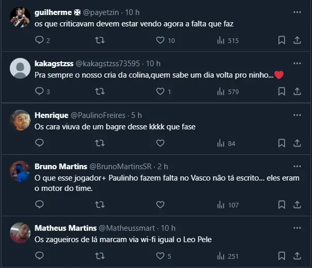The image size is (312, 268).
Task: Retweet Matheus Martins' tweet
Action: coord(100,256)
